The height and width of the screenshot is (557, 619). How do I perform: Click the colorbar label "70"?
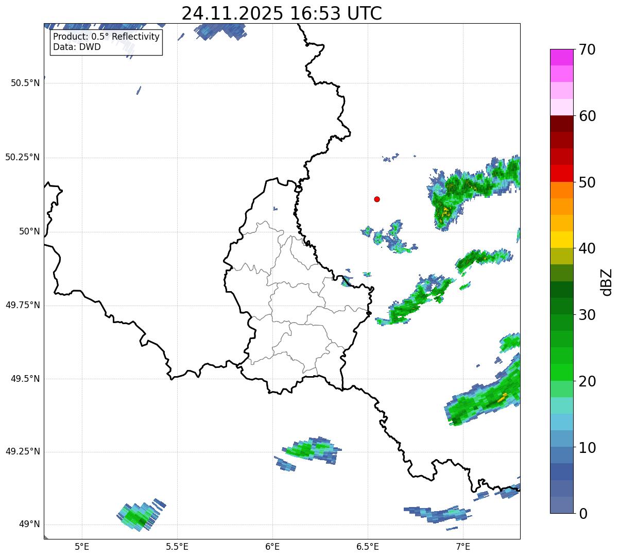[587, 49]
